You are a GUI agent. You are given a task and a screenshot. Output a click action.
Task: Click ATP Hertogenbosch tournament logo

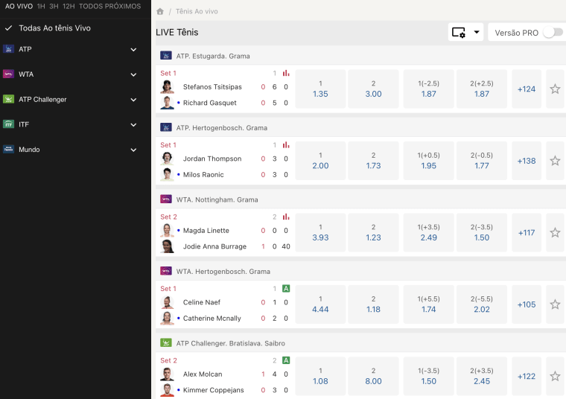(166, 127)
